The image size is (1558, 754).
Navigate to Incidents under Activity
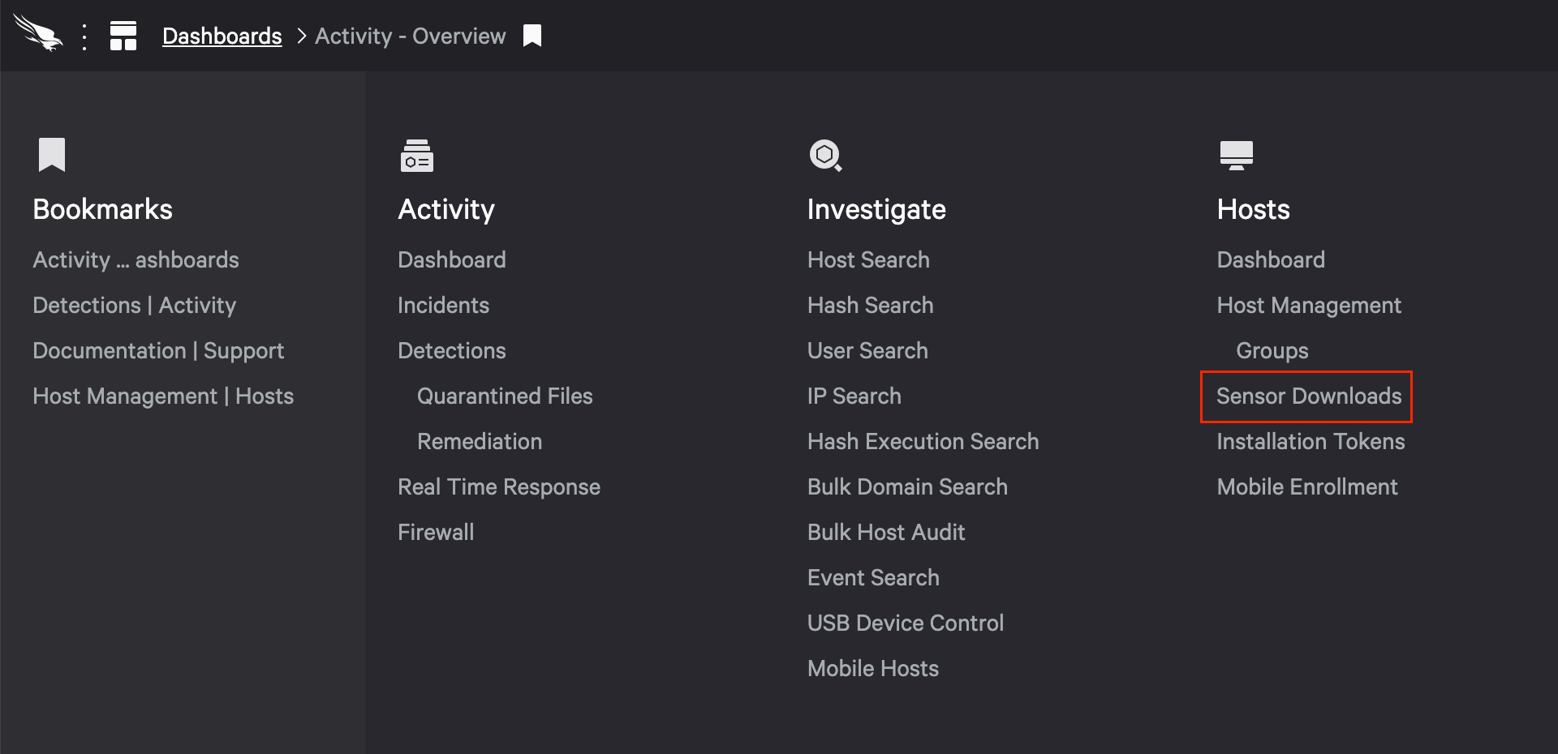(443, 306)
